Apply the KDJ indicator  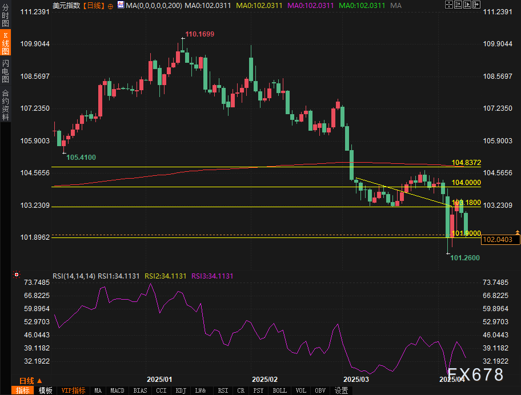pyautogui.click(x=181, y=390)
